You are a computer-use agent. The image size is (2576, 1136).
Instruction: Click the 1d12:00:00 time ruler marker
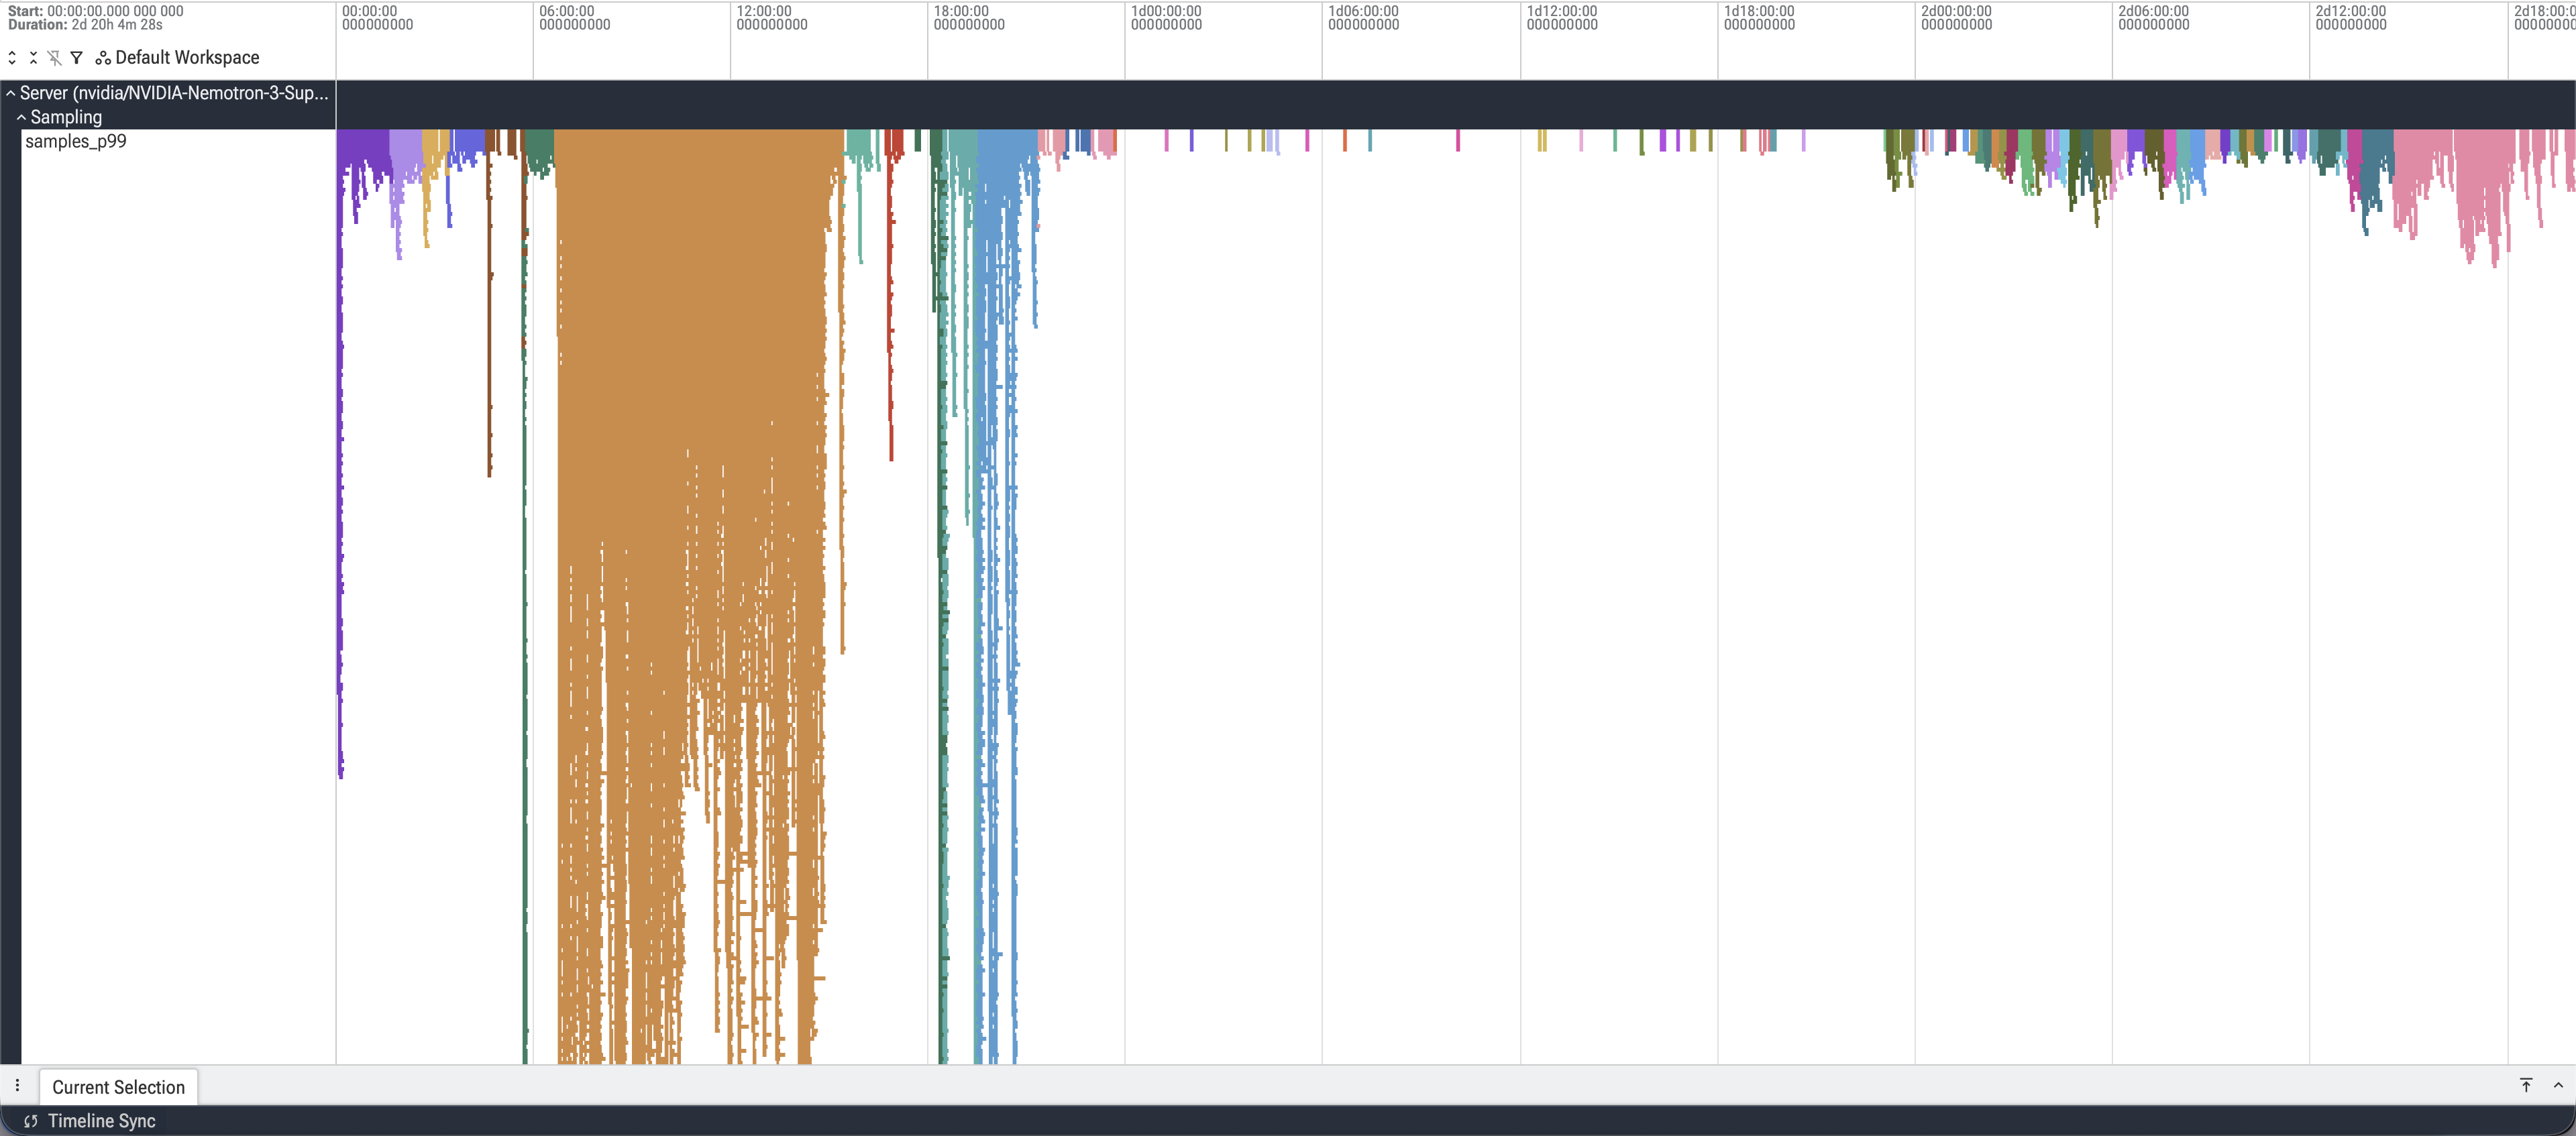[x=1562, y=18]
